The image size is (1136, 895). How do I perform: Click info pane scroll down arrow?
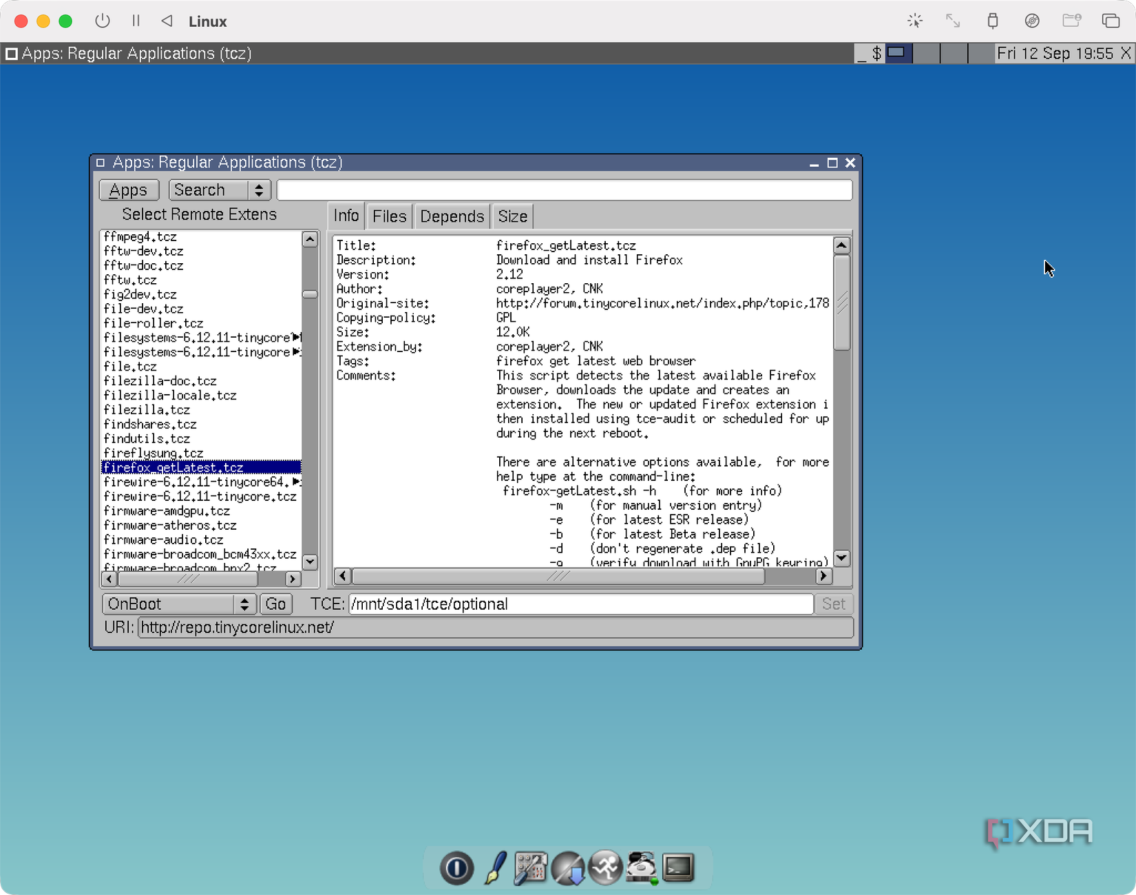pyautogui.click(x=841, y=557)
